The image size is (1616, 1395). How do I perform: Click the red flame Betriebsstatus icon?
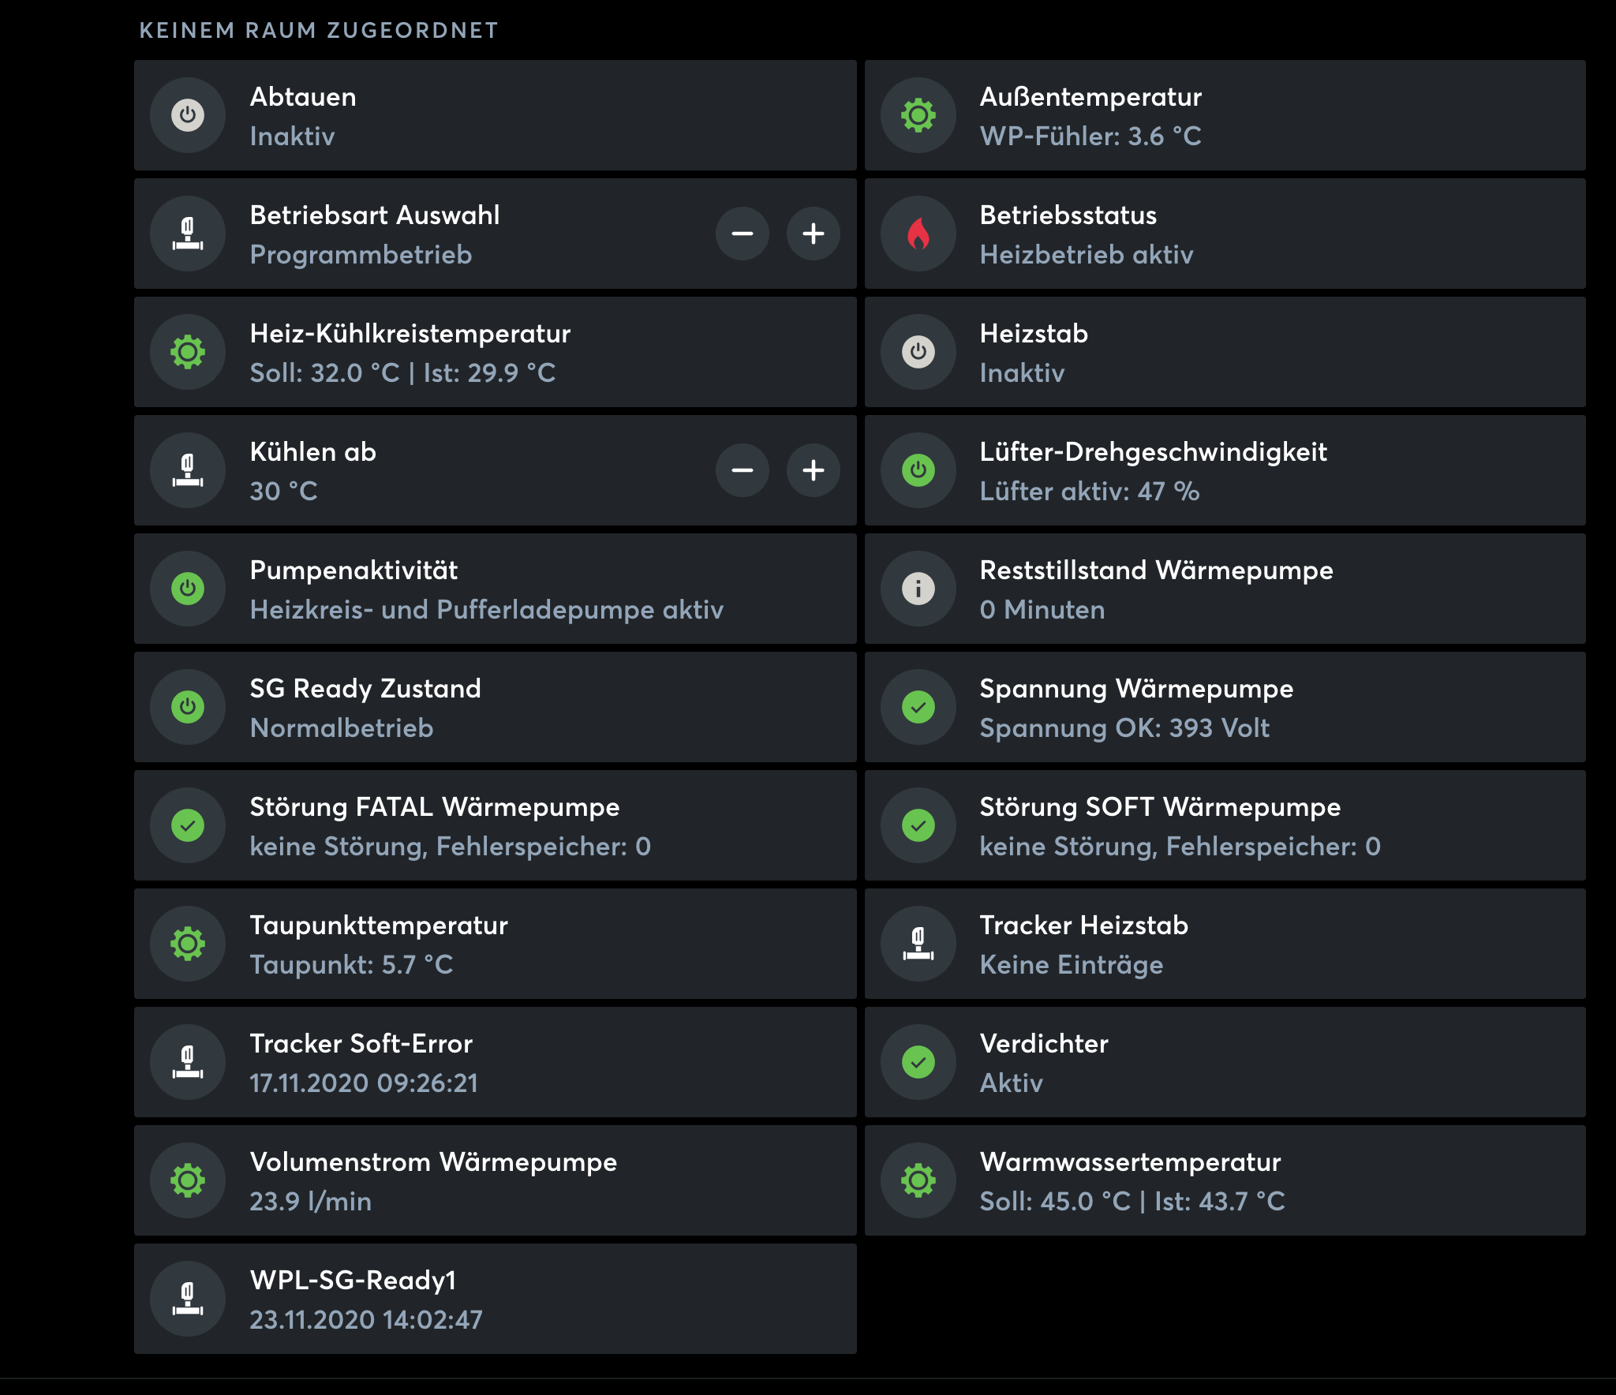click(918, 234)
